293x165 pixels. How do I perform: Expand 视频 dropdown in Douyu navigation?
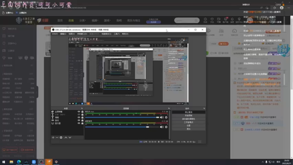coord(95,21)
